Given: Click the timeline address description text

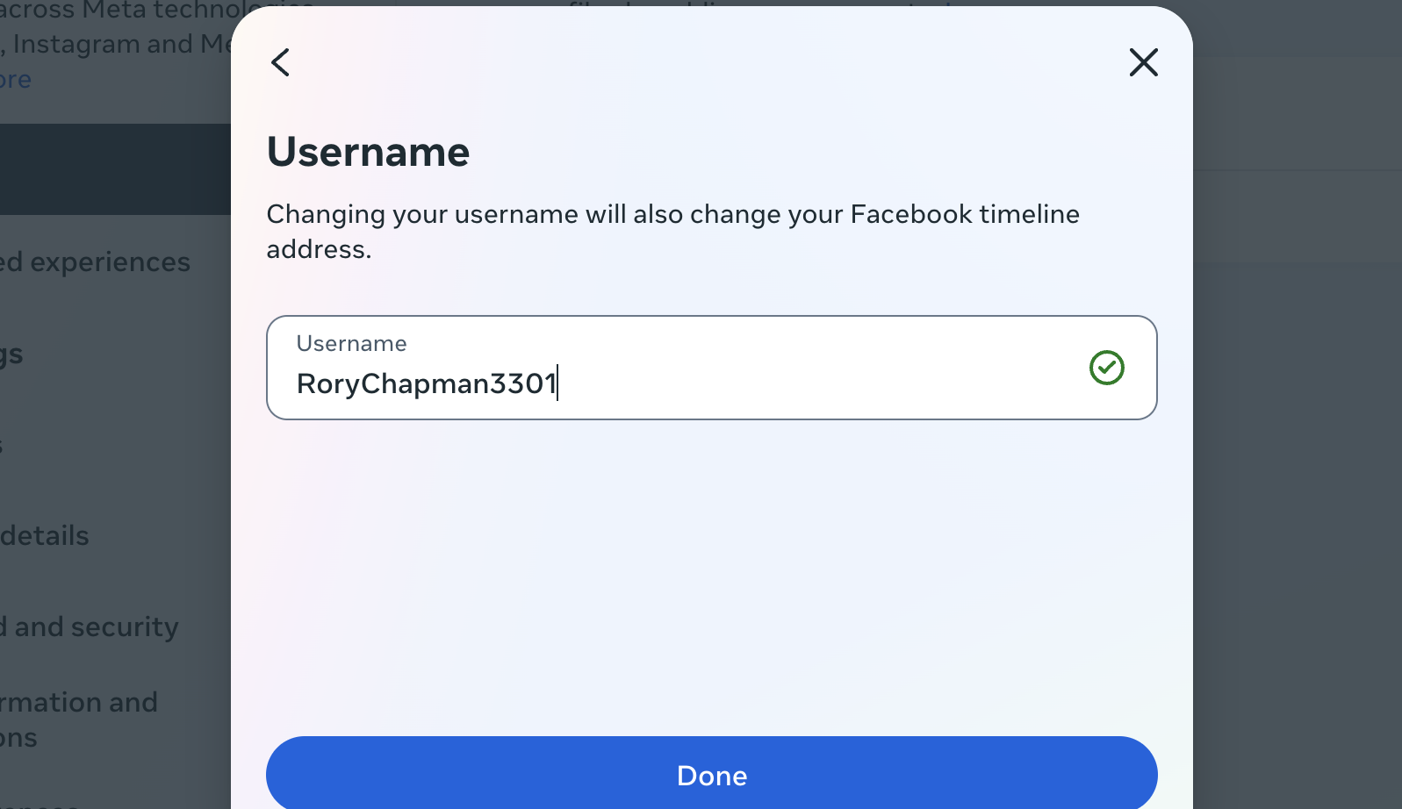Looking at the screenshot, I should tap(673, 231).
